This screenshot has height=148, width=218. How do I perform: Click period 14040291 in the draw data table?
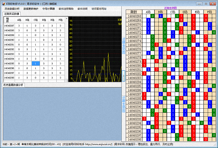(9, 44)
